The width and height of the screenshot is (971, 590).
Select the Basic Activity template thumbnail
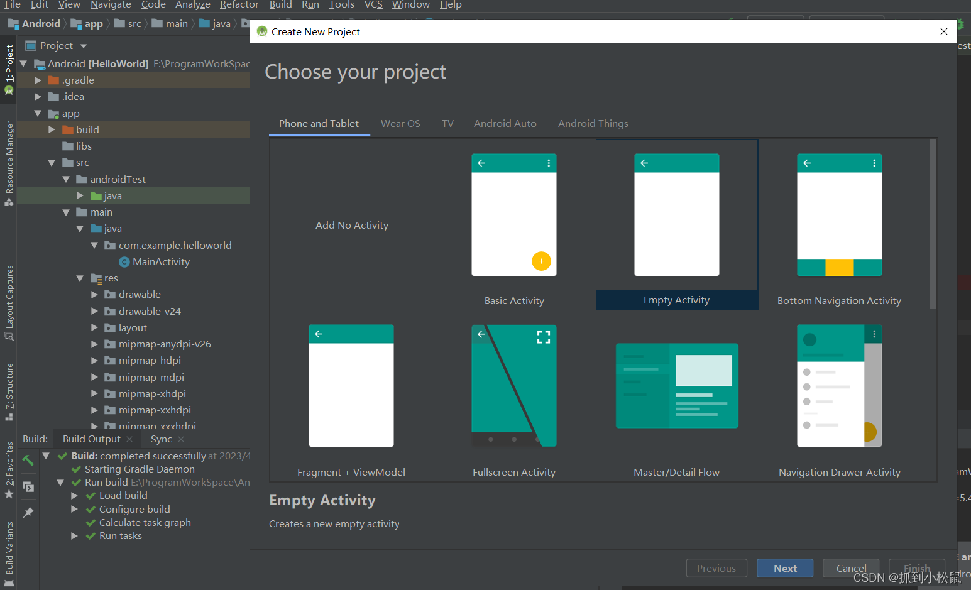click(514, 215)
